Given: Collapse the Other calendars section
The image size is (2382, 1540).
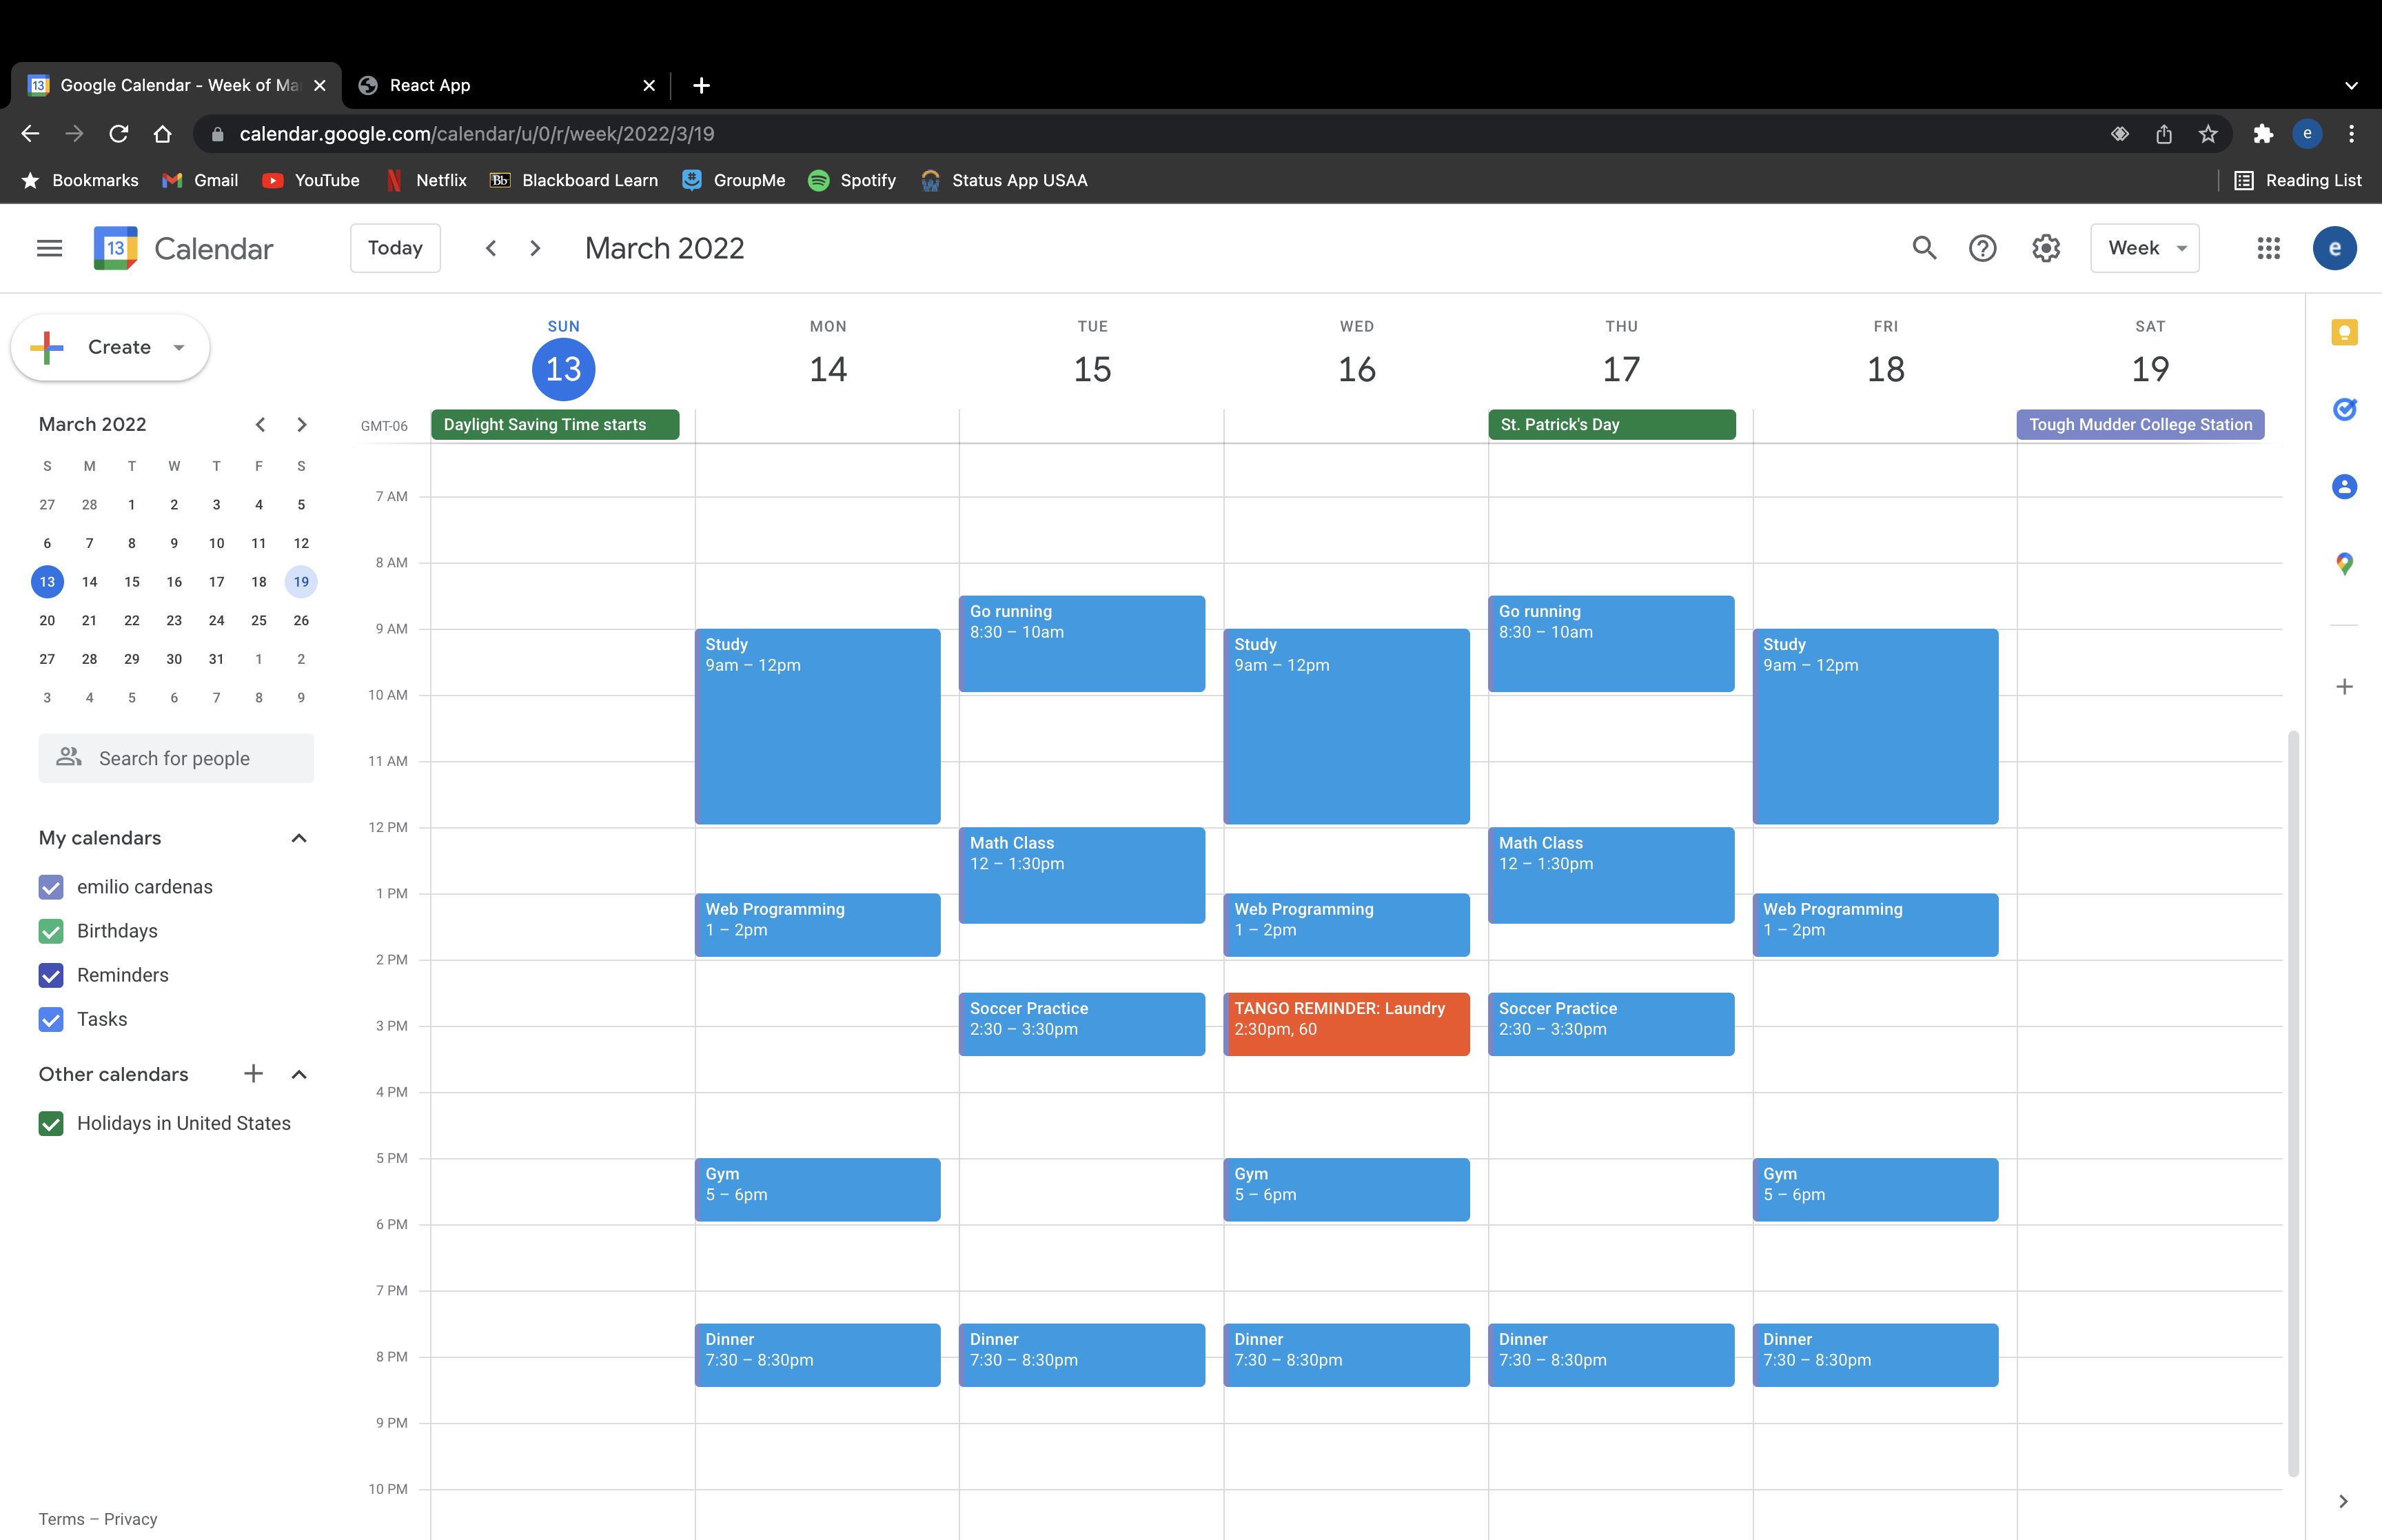Looking at the screenshot, I should pyautogui.click(x=298, y=1074).
